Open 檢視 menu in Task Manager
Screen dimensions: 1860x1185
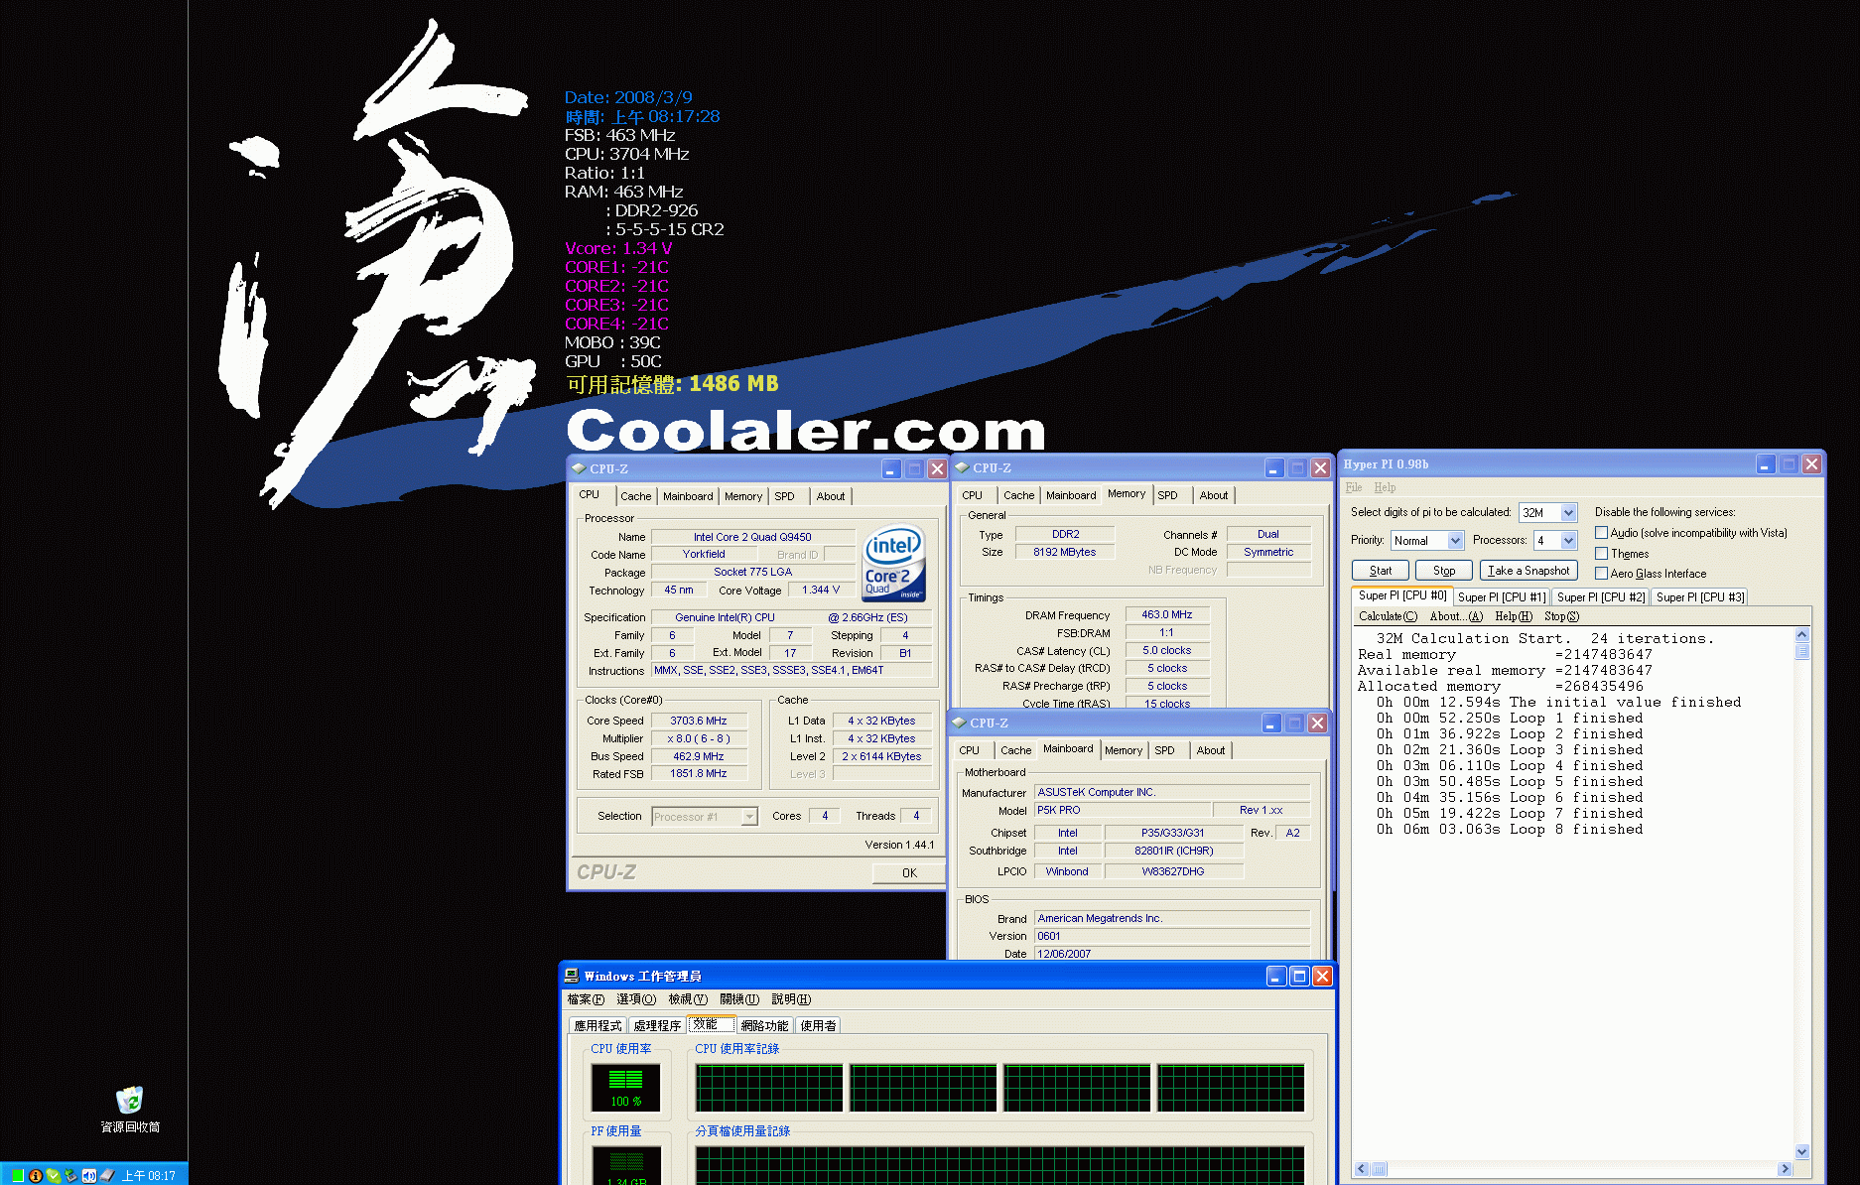tap(688, 999)
